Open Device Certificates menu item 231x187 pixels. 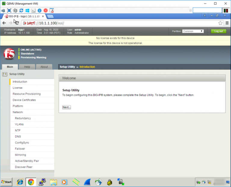pyautogui.click(x=32, y=100)
